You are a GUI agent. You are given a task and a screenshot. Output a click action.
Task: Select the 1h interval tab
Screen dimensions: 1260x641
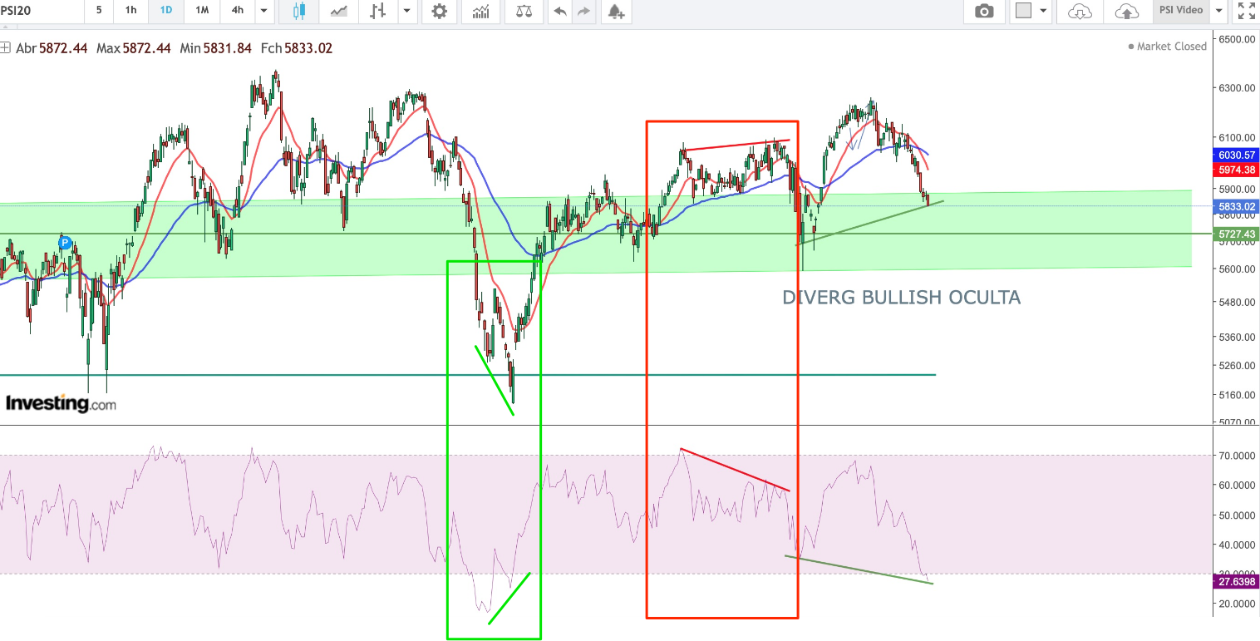[x=131, y=11]
